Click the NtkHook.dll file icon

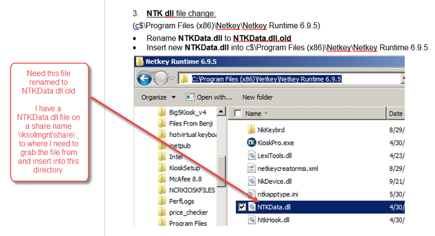tap(251, 220)
